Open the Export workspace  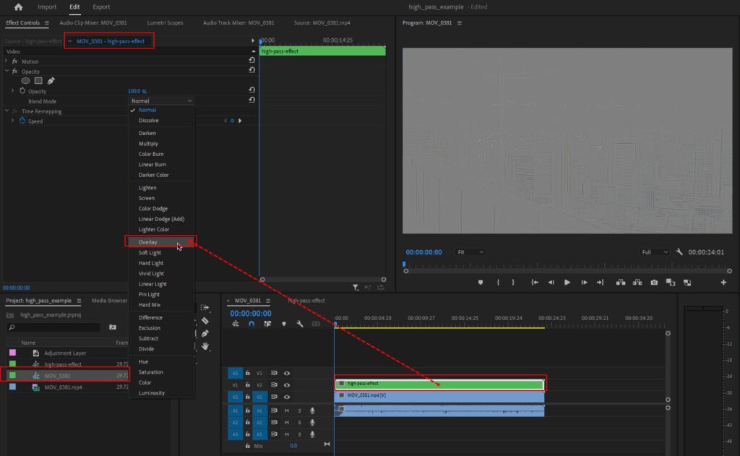coord(101,7)
